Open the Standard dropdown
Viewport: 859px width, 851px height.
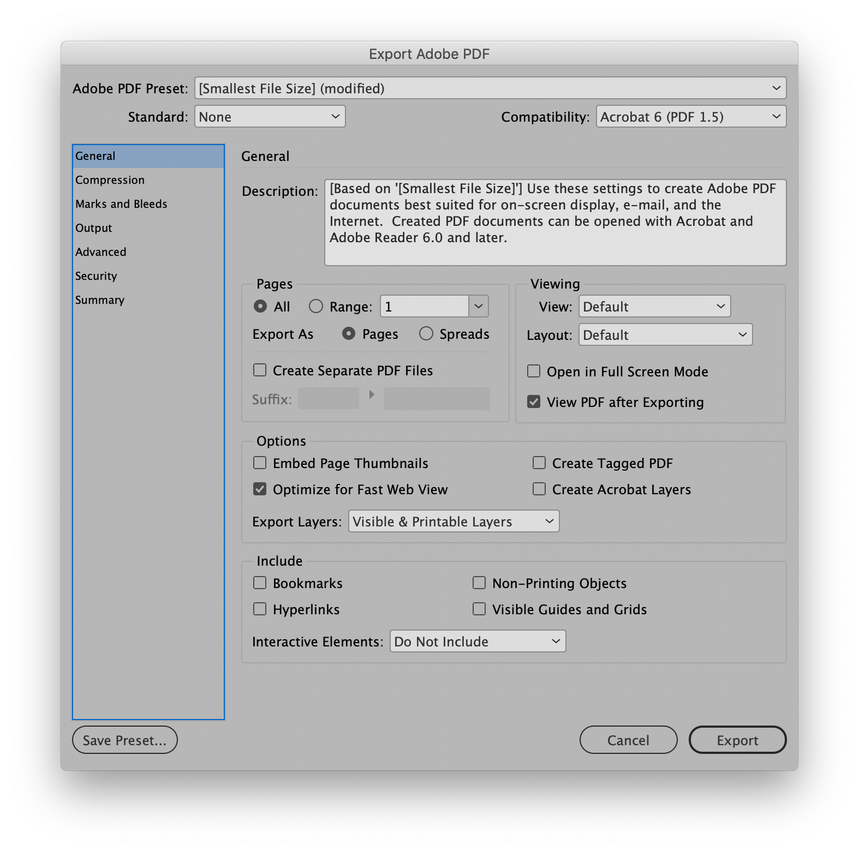point(270,117)
